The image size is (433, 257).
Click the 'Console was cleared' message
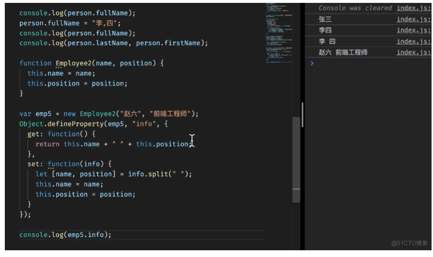tap(355, 8)
